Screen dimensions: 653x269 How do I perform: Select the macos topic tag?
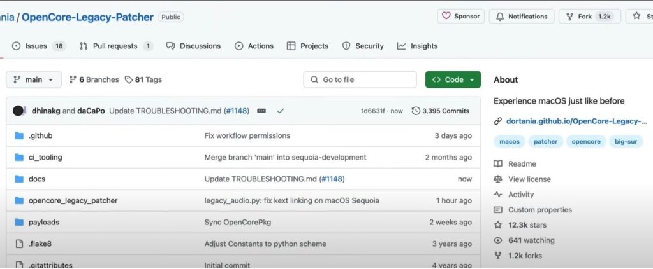pos(510,142)
